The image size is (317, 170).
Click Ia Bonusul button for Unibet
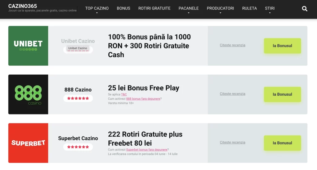282,46
